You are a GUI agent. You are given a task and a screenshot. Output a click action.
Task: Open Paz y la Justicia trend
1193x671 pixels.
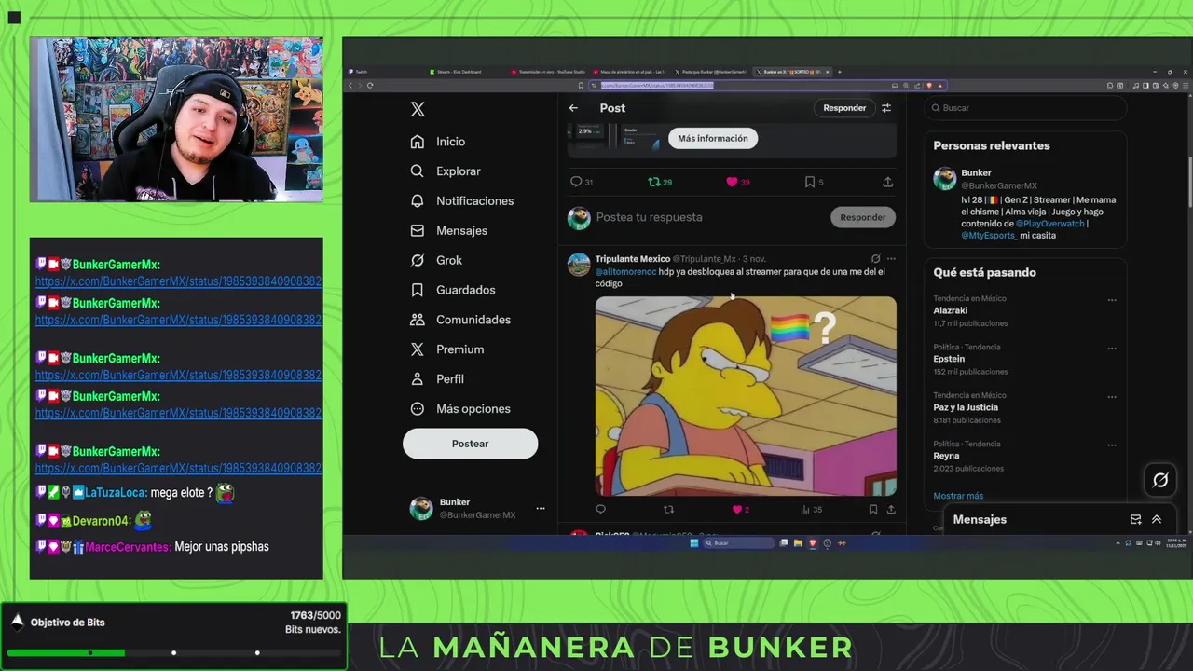966,407
